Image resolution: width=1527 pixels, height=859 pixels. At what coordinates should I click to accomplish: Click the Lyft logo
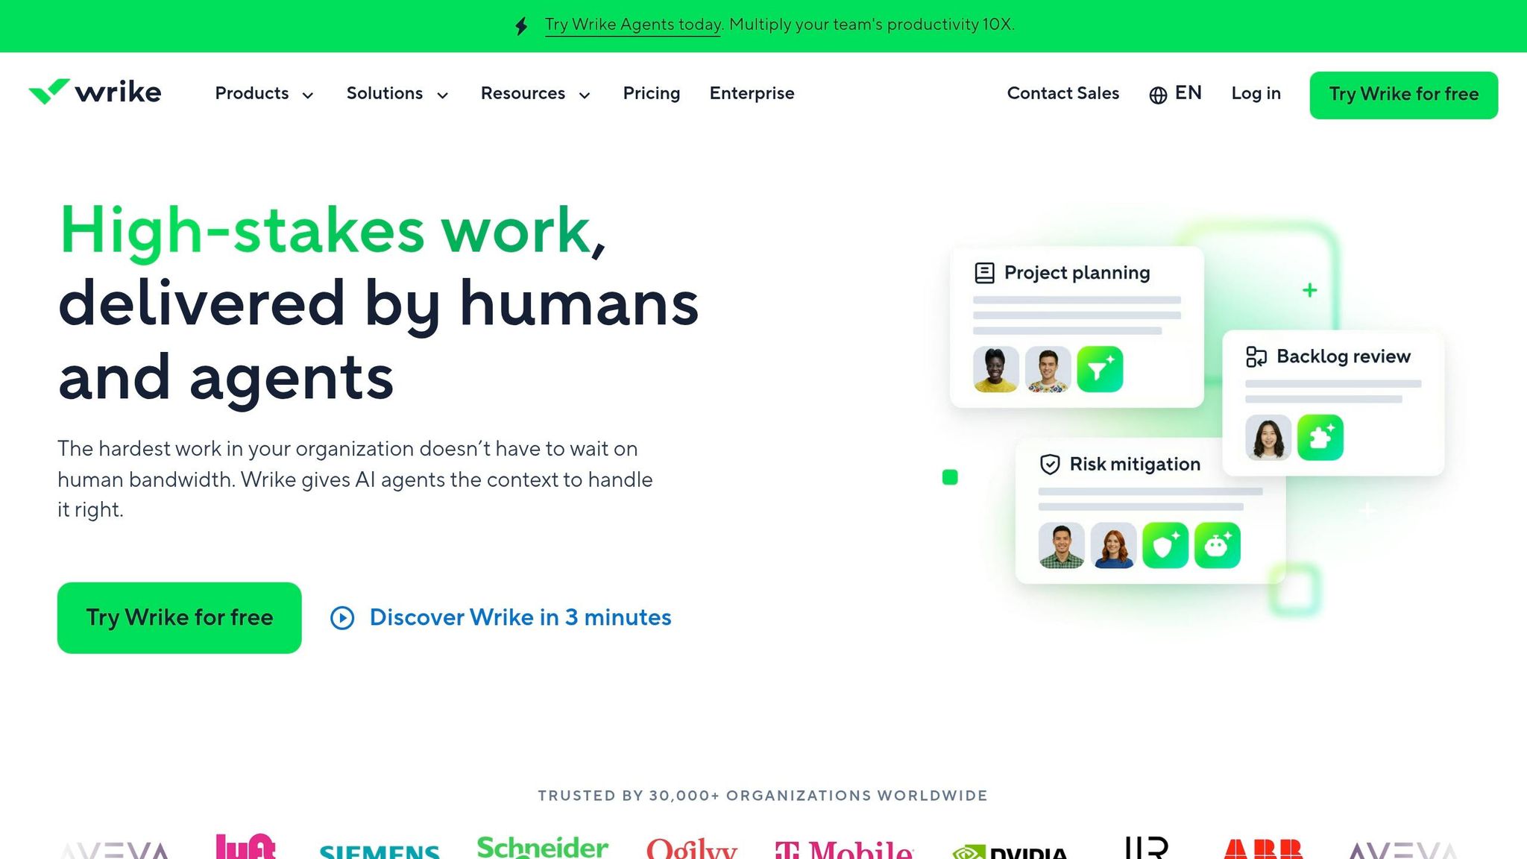(x=245, y=846)
